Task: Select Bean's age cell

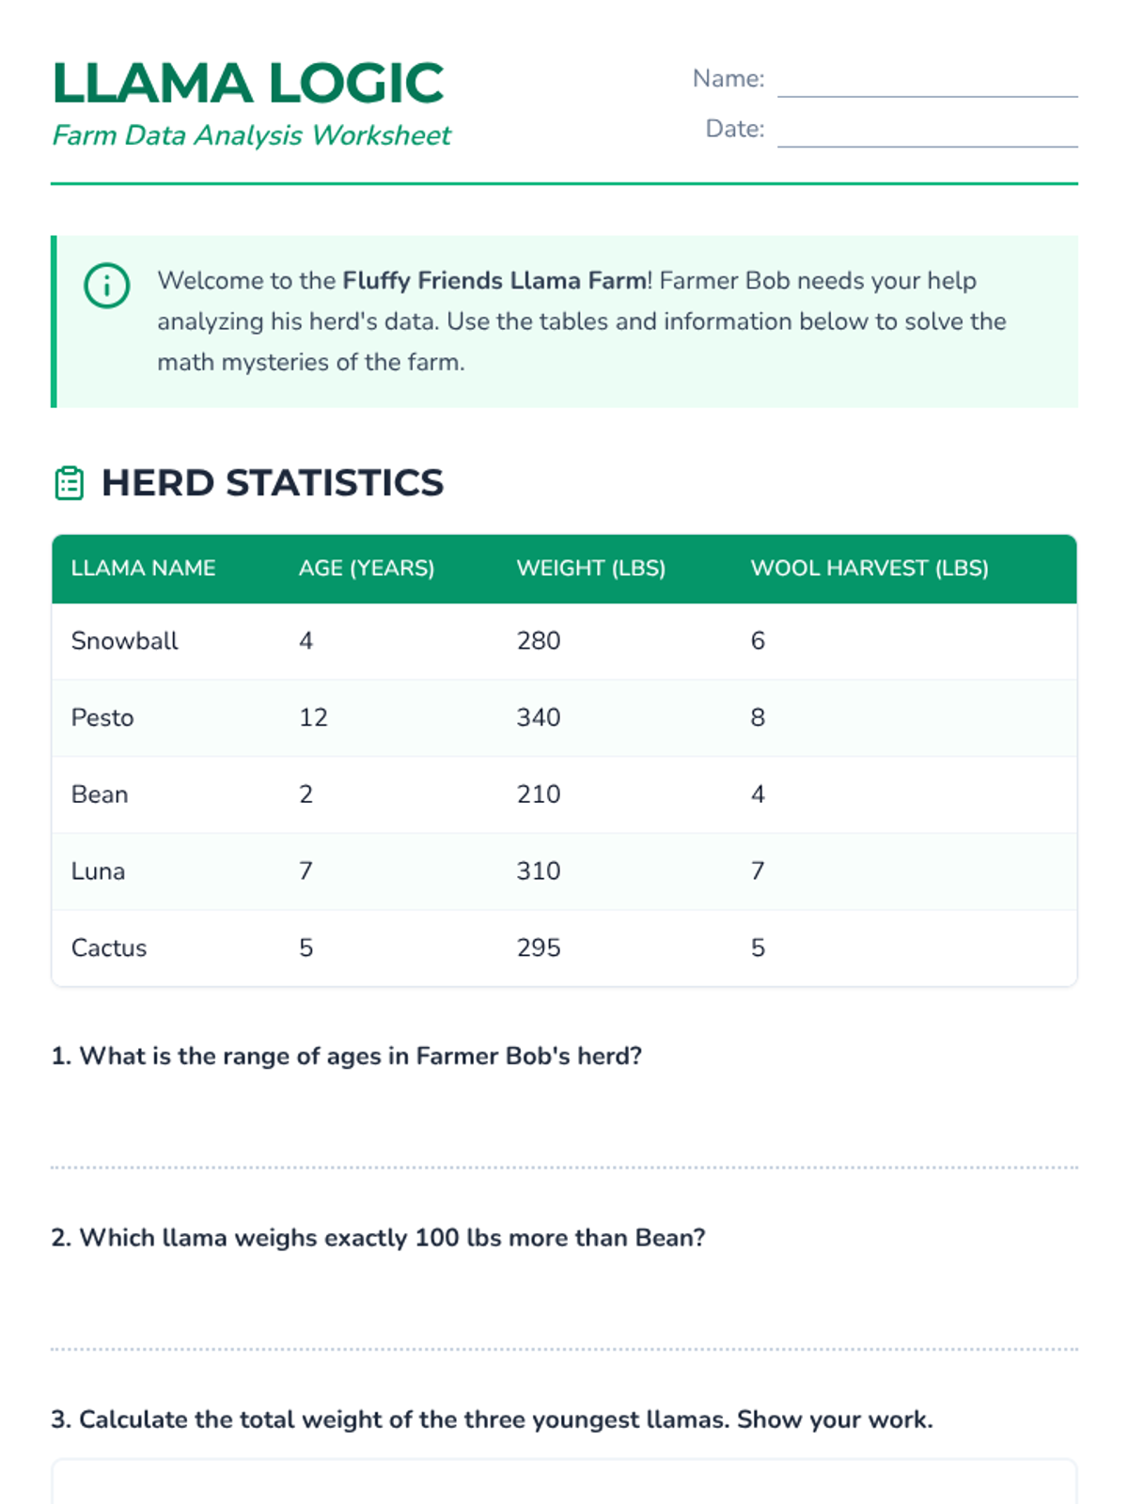Action: 306,794
